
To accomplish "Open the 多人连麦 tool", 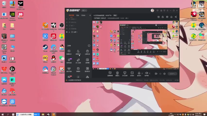I will pyautogui.click(x=78, y=61).
